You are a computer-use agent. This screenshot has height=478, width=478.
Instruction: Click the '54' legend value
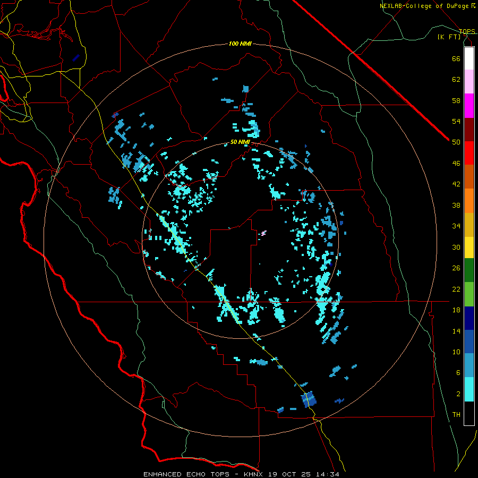tap(456, 121)
